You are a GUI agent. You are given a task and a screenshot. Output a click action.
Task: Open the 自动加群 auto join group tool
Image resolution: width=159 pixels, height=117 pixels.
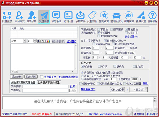(x=32, y=17)
